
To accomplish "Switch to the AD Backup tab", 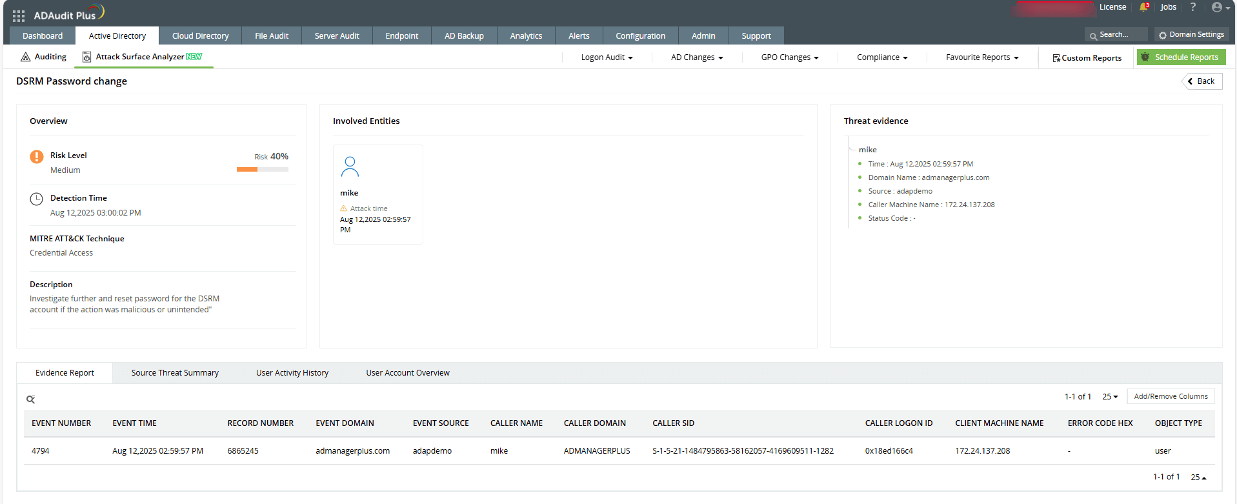I will click(464, 35).
